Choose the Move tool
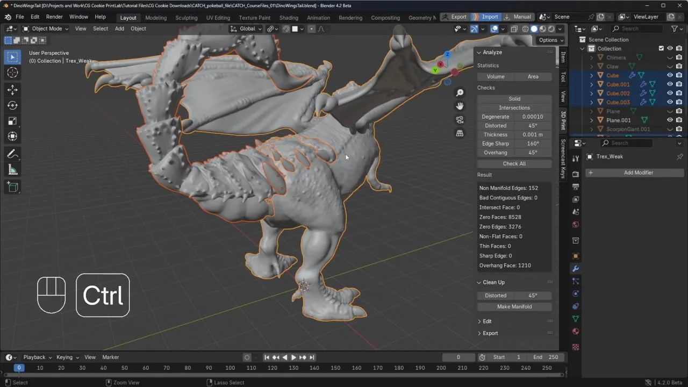This screenshot has width=688, height=387. pos(12,90)
